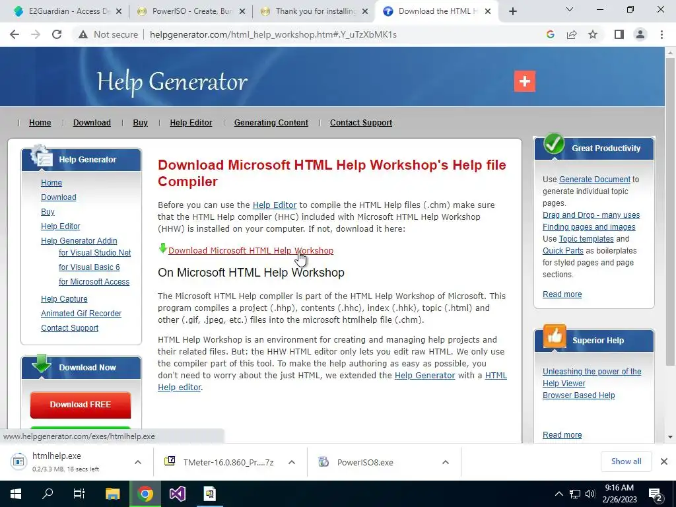The height and width of the screenshot is (507, 676).
Task: Open for Microsoft Access sidebar link
Action: [94, 281]
